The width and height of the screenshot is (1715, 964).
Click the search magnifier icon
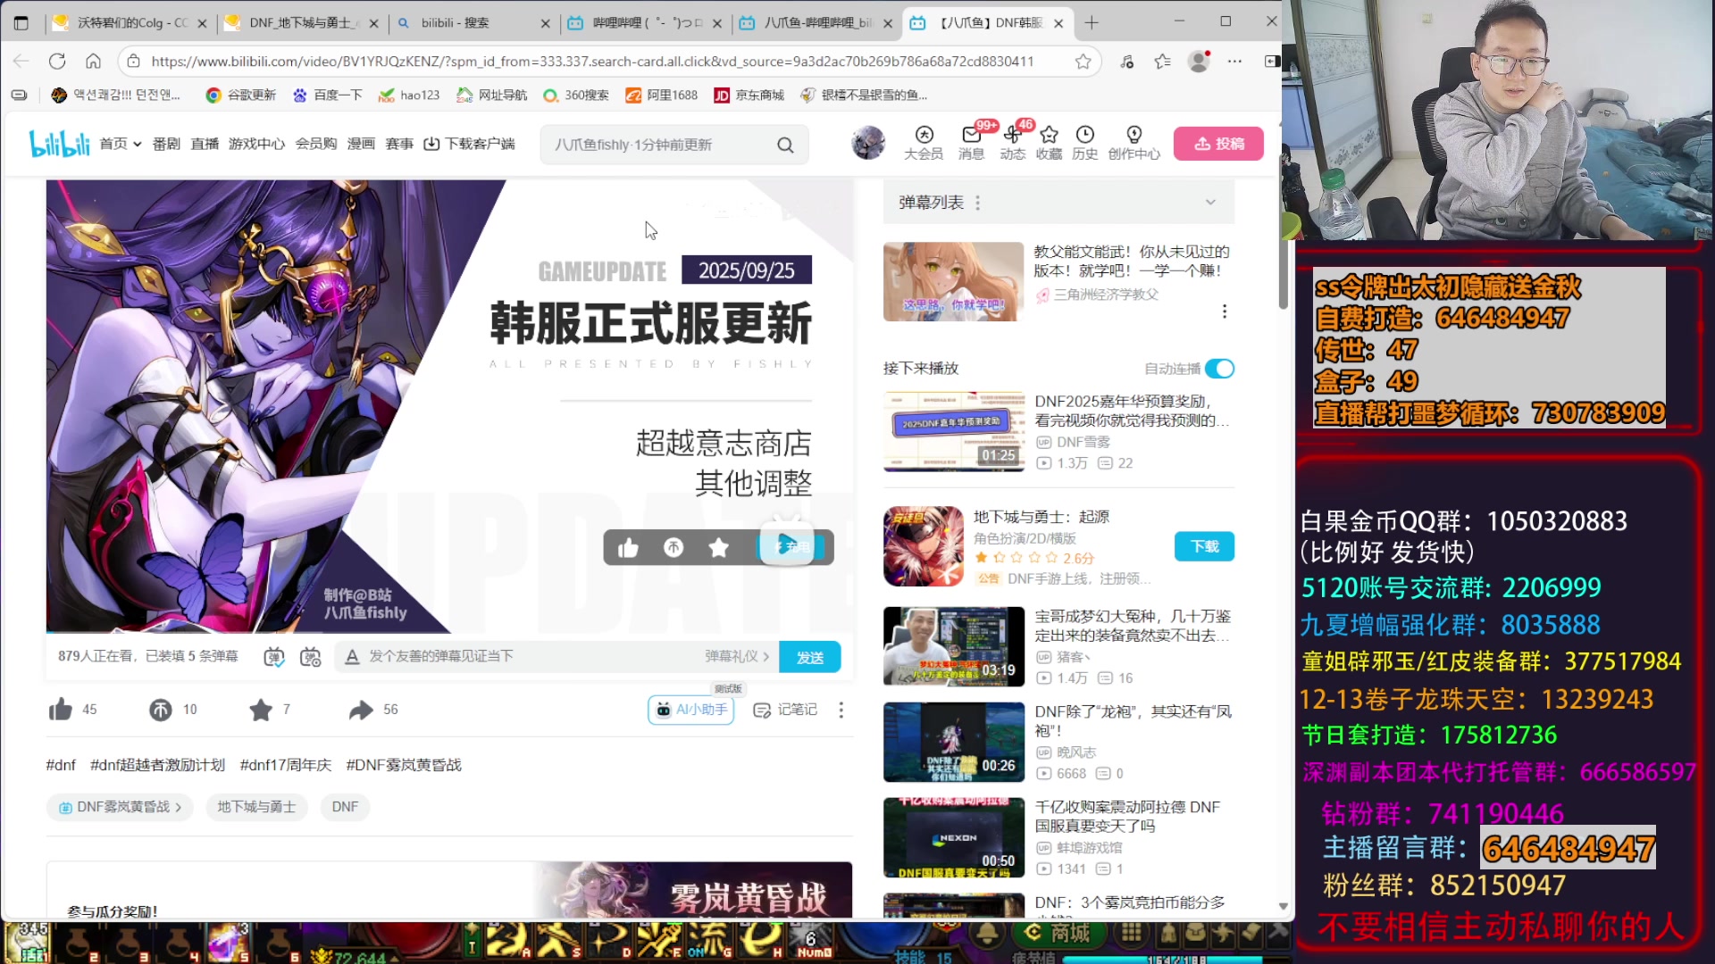coord(785,145)
